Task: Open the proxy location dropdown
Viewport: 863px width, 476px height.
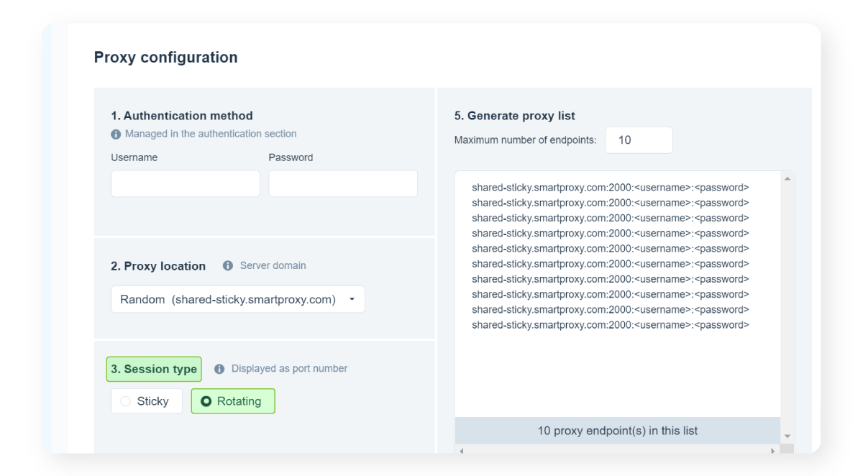Action: [x=238, y=299]
